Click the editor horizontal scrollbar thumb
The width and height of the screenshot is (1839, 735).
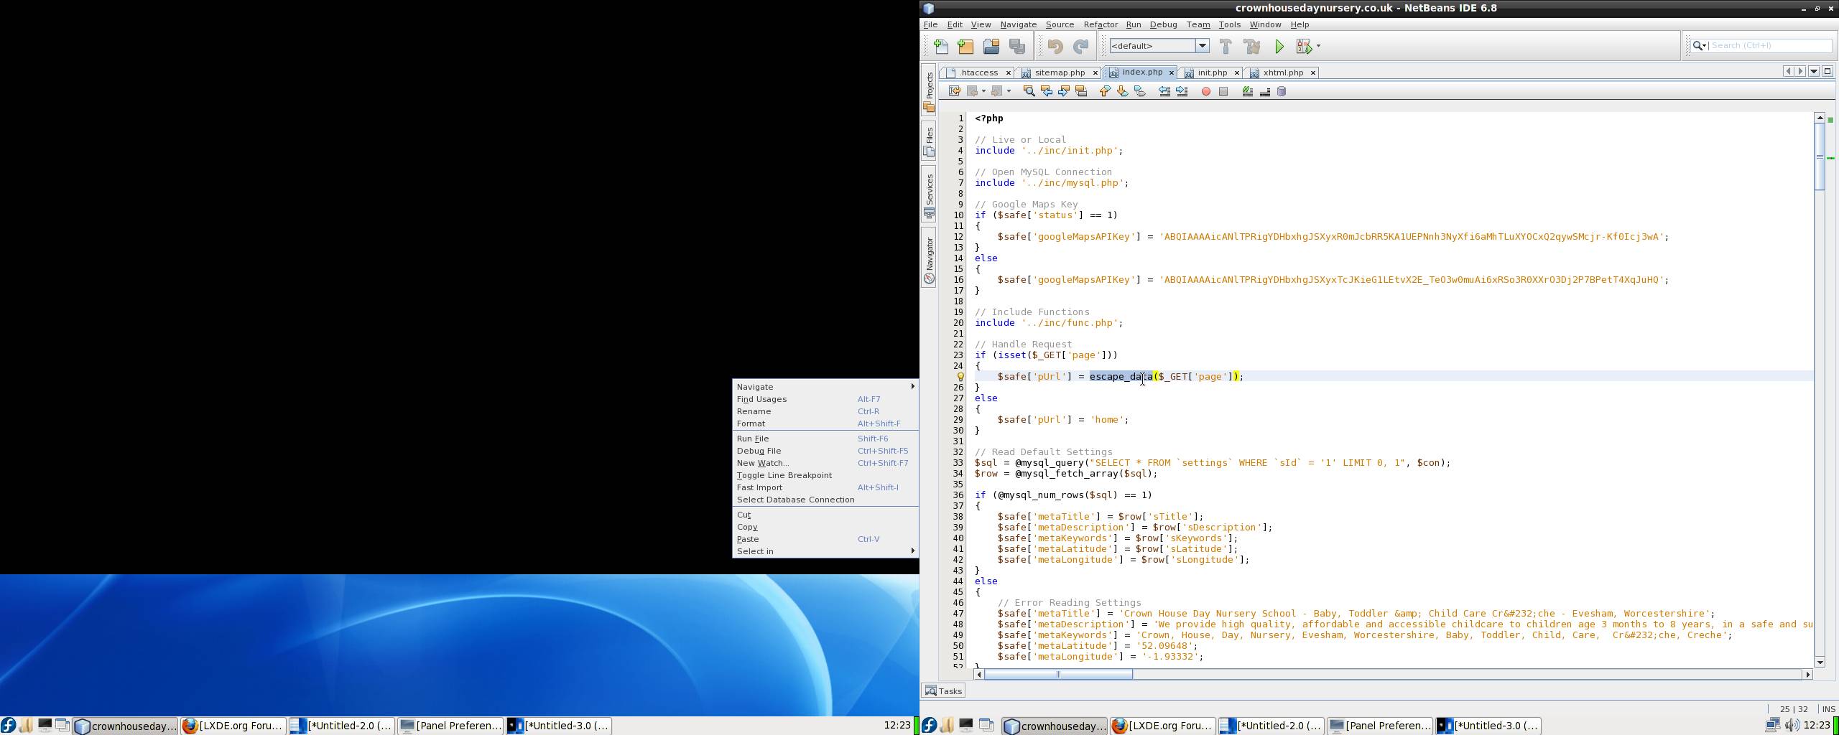click(x=1058, y=674)
